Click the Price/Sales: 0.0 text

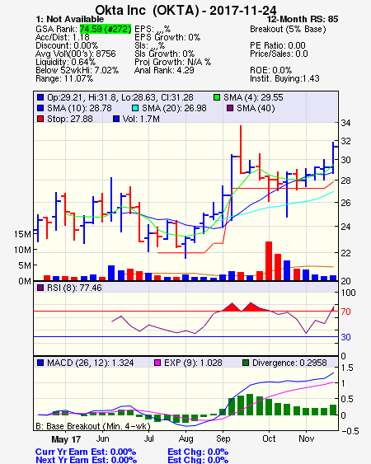pos(279,54)
